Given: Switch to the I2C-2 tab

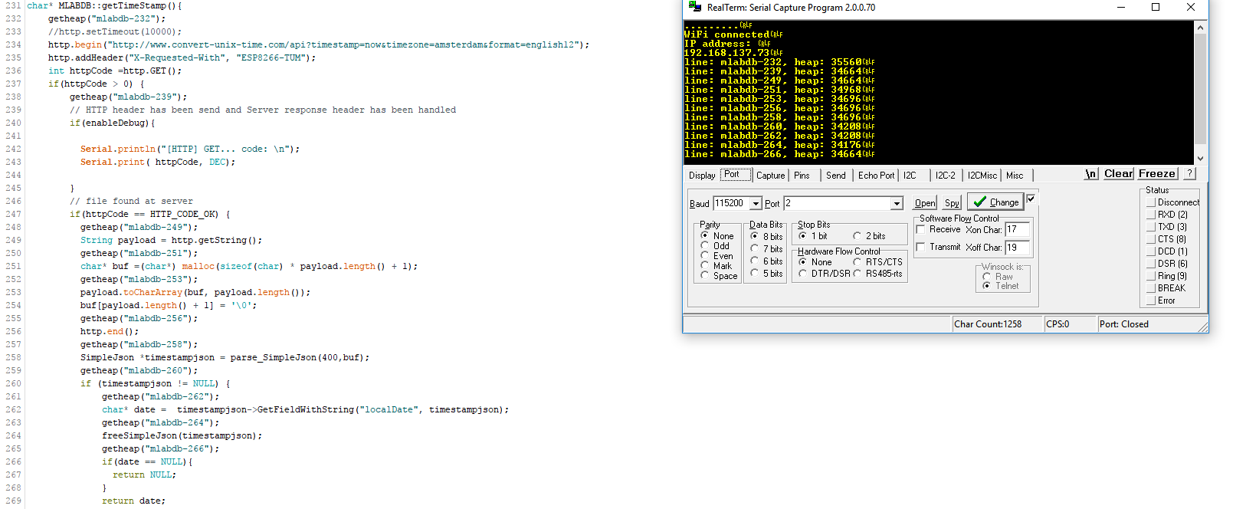Looking at the screenshot, I should (x=946, y=176).
